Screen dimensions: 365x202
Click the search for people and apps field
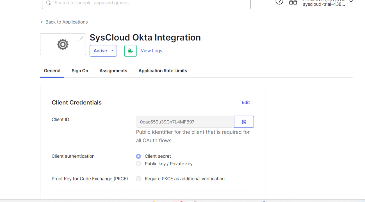point(146,3)
